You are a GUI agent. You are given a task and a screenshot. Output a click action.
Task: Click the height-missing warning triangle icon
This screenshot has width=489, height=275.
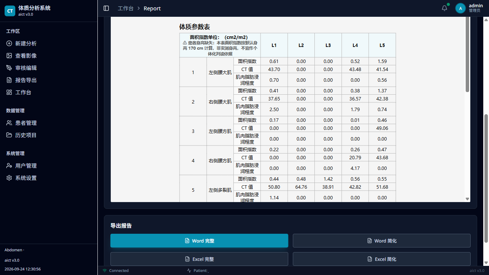pos(185,43)
